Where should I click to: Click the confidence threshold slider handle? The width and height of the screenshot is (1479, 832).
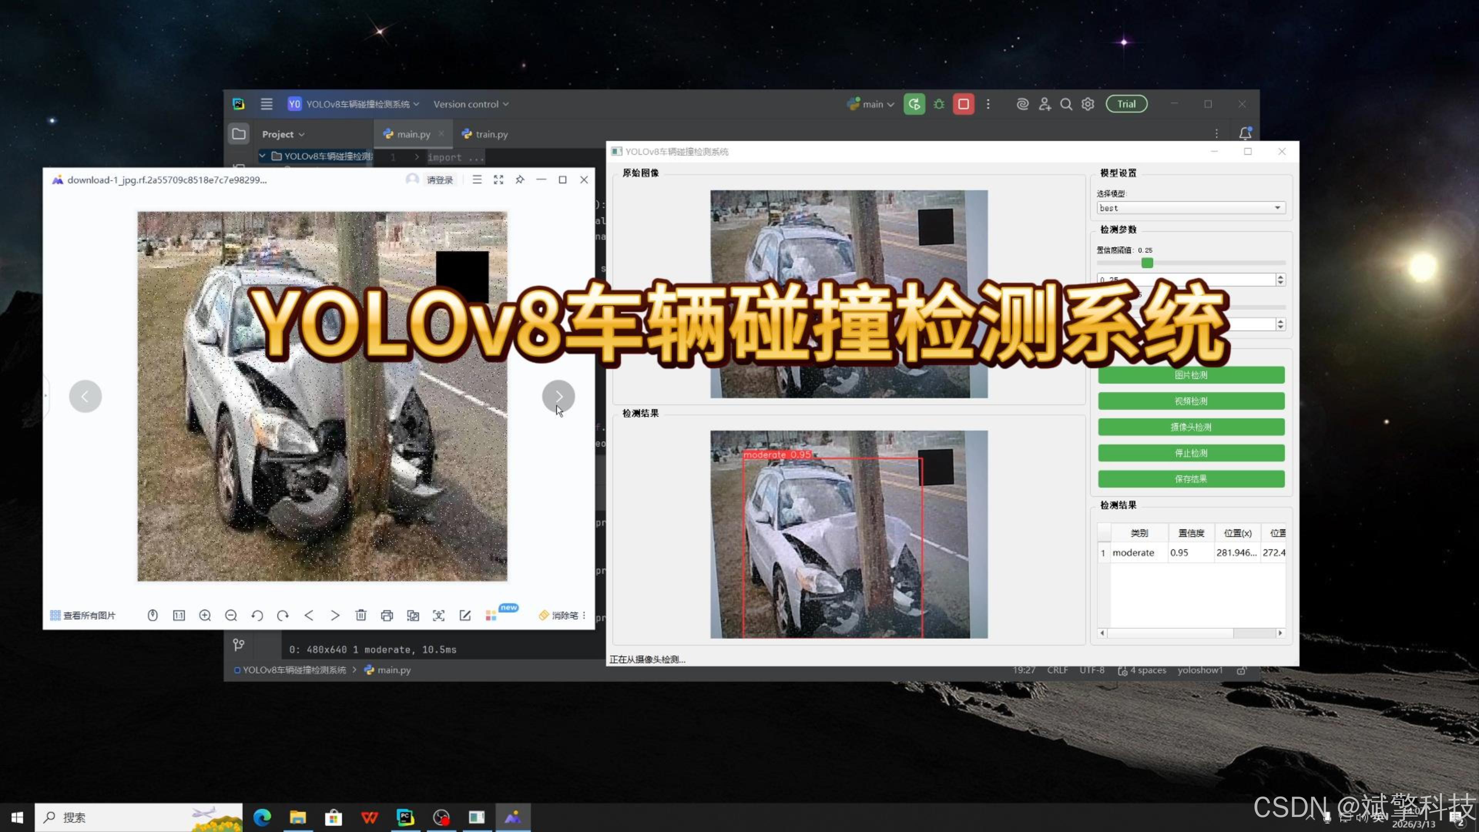pyautogui.click(x=1147, y=263)
